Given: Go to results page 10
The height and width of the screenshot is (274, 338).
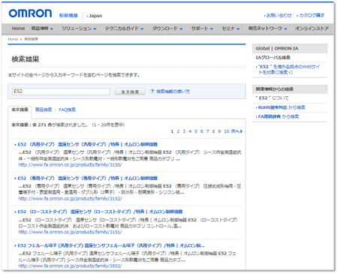Looking at the screenshot, I should pos(227,131).
